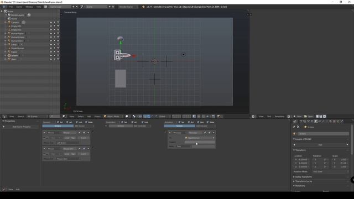
Task: Remove the Message actuator with X icon
Action: click(x=214, y=133)
